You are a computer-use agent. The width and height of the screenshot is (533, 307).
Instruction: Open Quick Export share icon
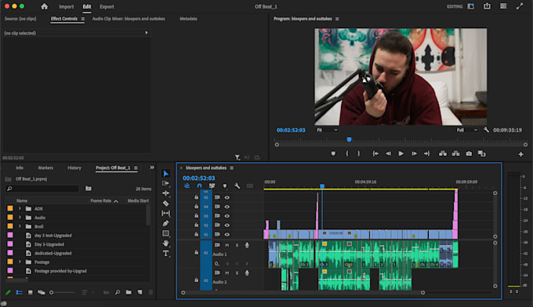[487, 6]
